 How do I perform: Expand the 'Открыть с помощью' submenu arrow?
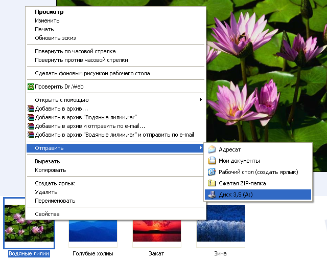201,100
